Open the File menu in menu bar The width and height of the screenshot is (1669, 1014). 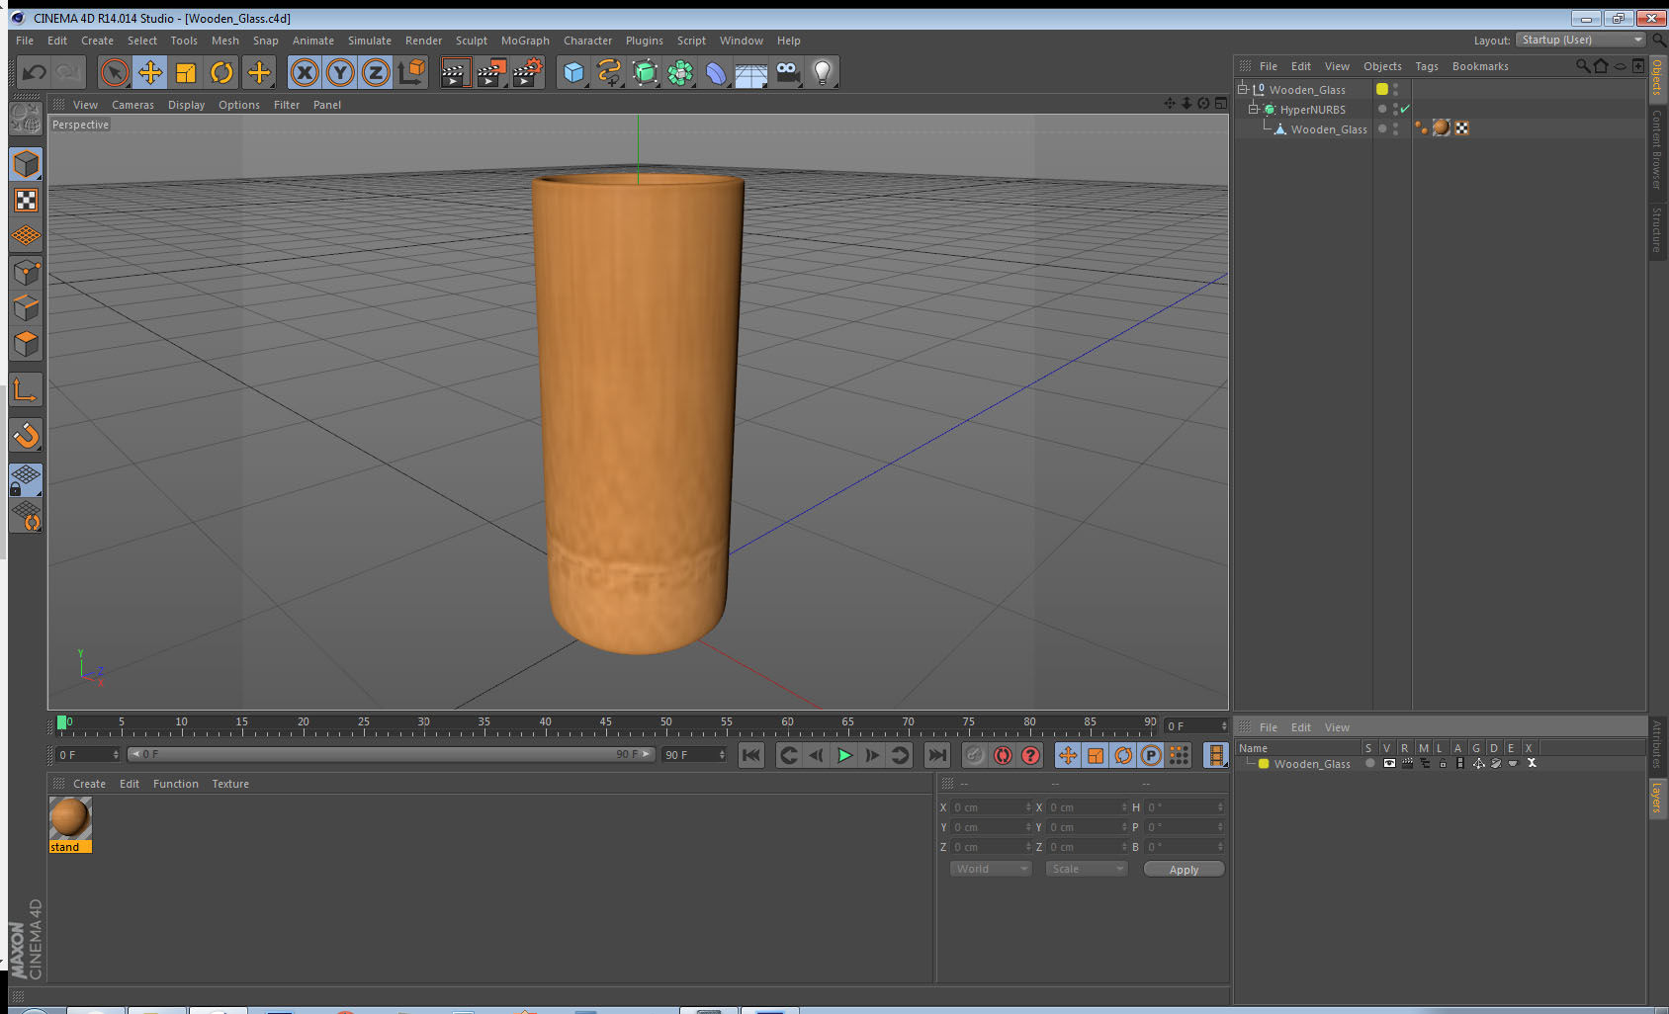(x=25, y=41)
